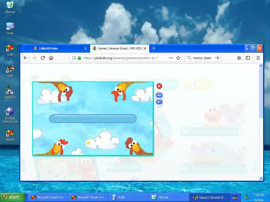The width and height of the screenshot is (270, 202).
Task: Open the Stalin computer desktop icon
Action: 10,28
